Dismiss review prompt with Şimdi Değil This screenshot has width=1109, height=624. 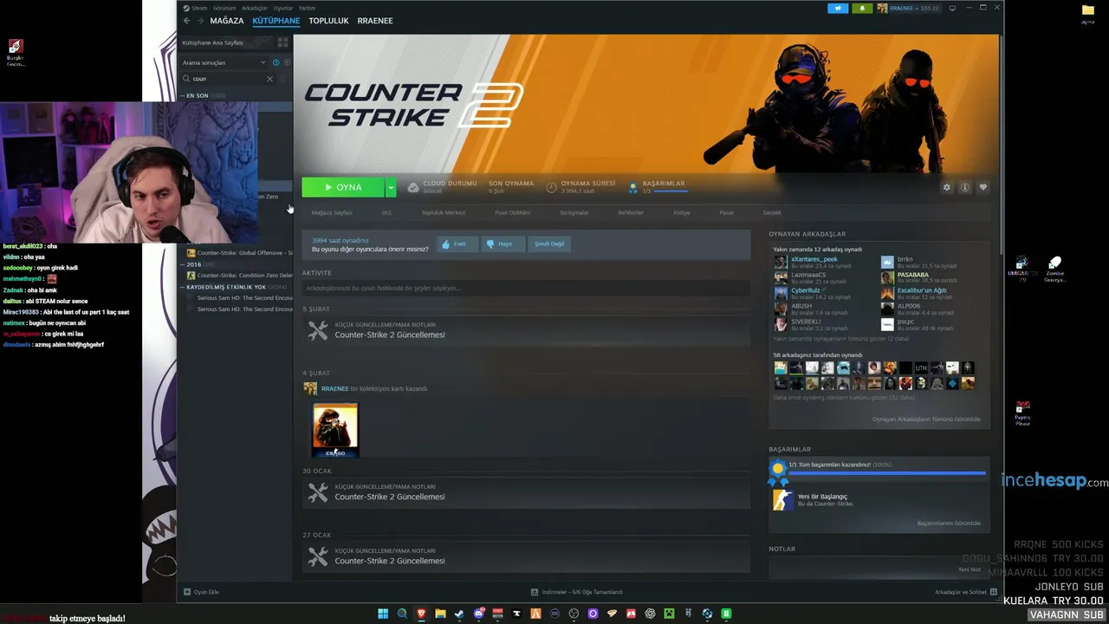(x=549, y=244)
